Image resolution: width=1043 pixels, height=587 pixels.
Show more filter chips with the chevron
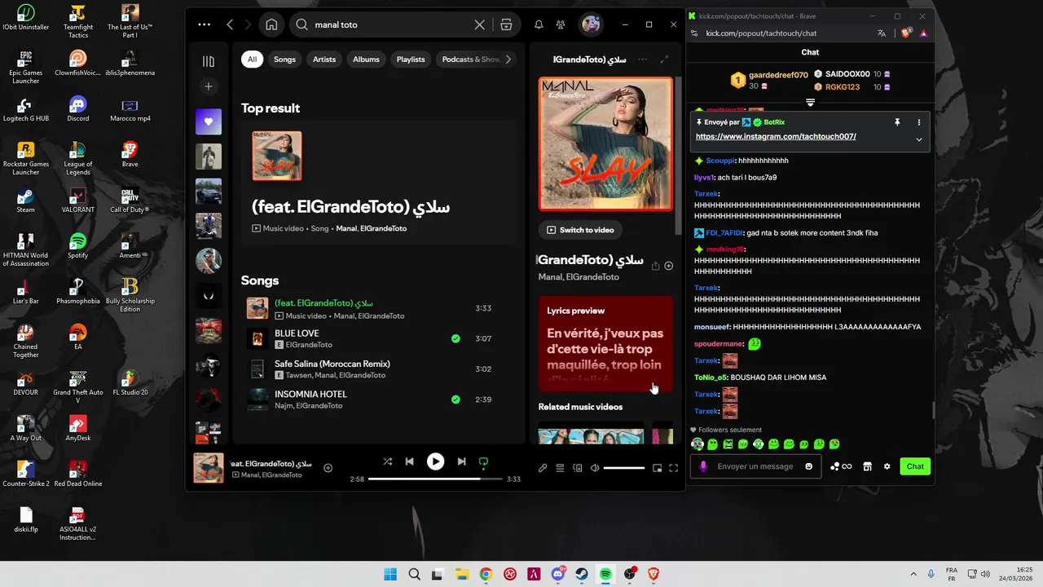click(x=508, y=60)
